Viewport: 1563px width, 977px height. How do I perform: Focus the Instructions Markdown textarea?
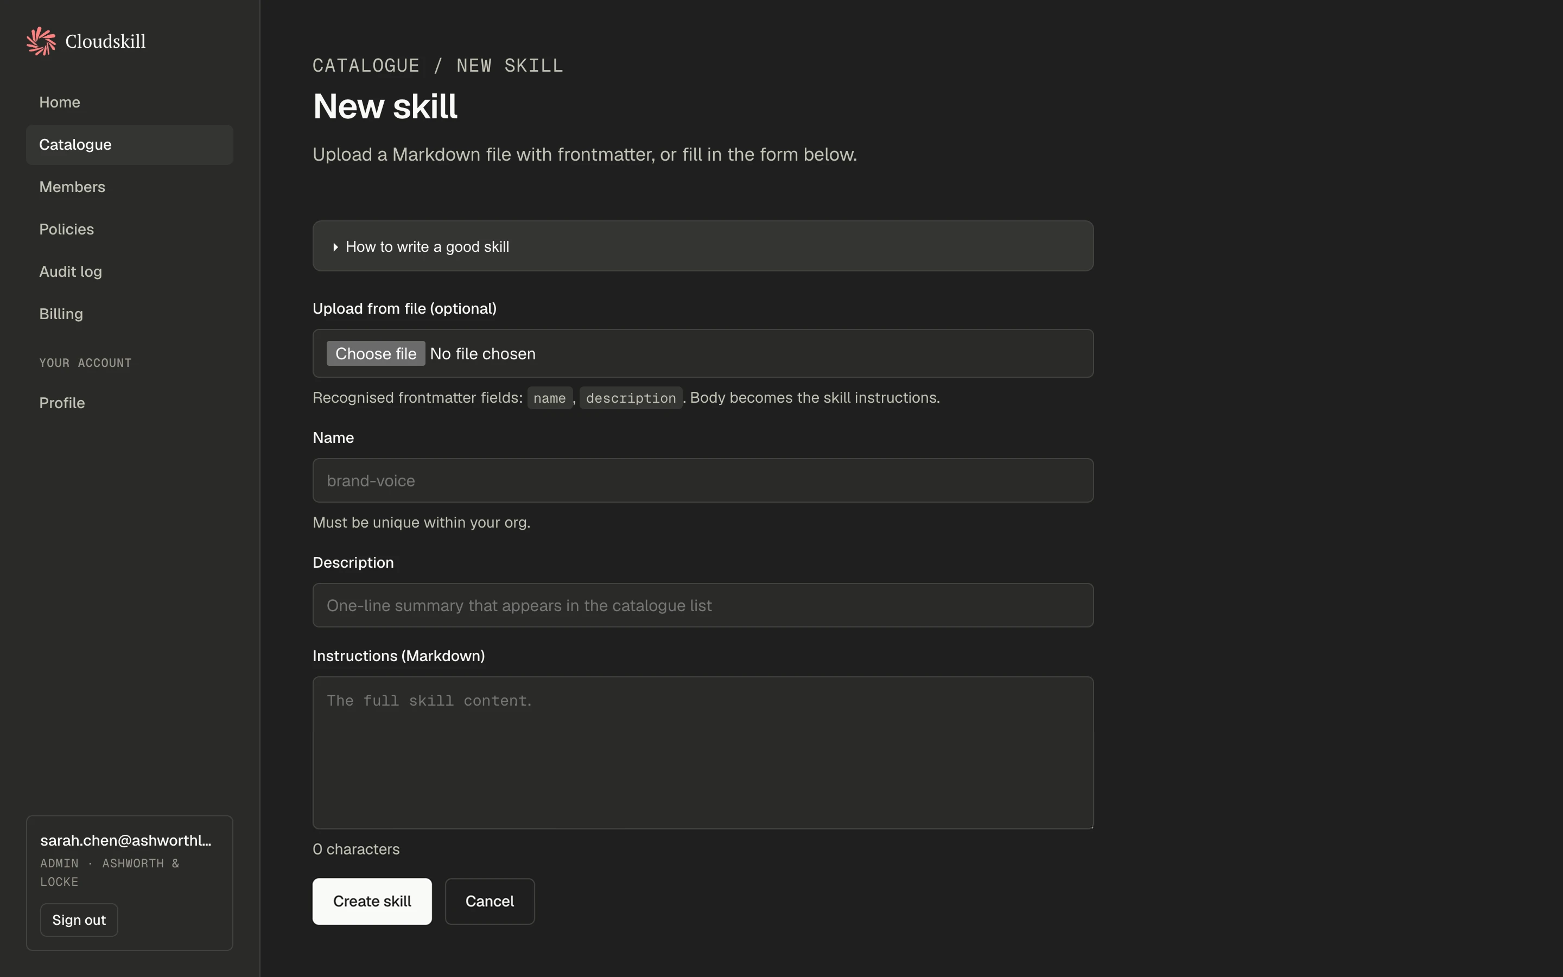[x=703, y=753]
